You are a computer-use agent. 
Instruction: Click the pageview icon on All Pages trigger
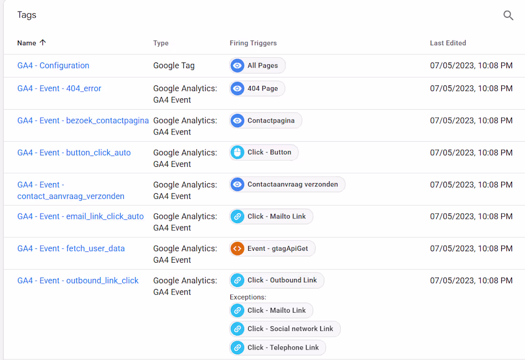(237, 65)
